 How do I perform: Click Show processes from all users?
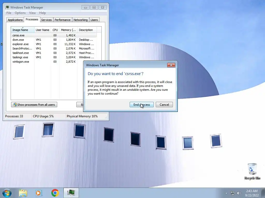[x=34, y=105]
